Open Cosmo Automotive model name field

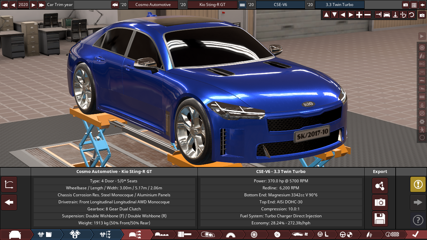point(153,5)
